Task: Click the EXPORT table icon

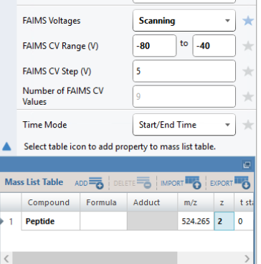Action: tap(242, 183)
